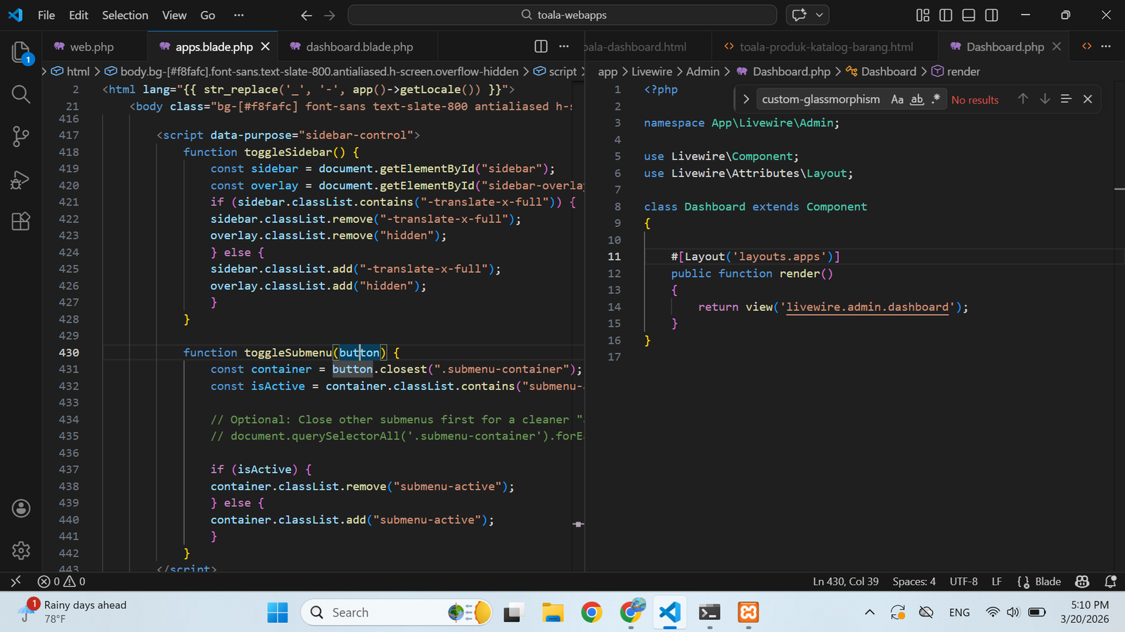Open the Extensions view
The width and height of the screenshot is (1125, 632).
pyautogui.click(x=20, y=221)
